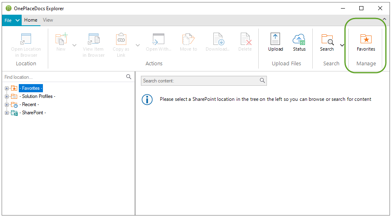Select the Solution Profiles tree item
Screen dimensions: 392x220
pyautogui.click(x=37, y=96)
